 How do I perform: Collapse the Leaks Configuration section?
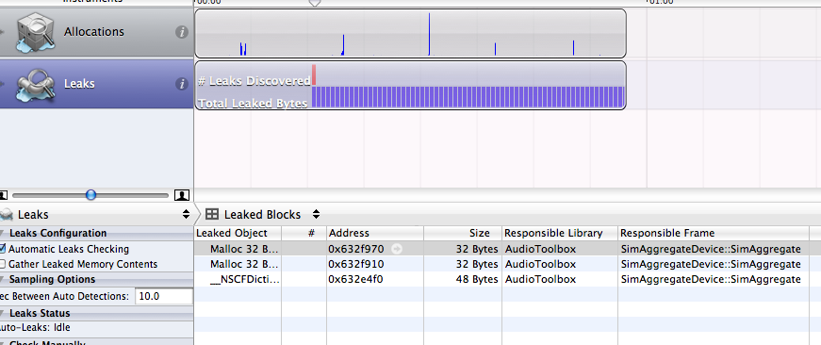click(3, 234)
